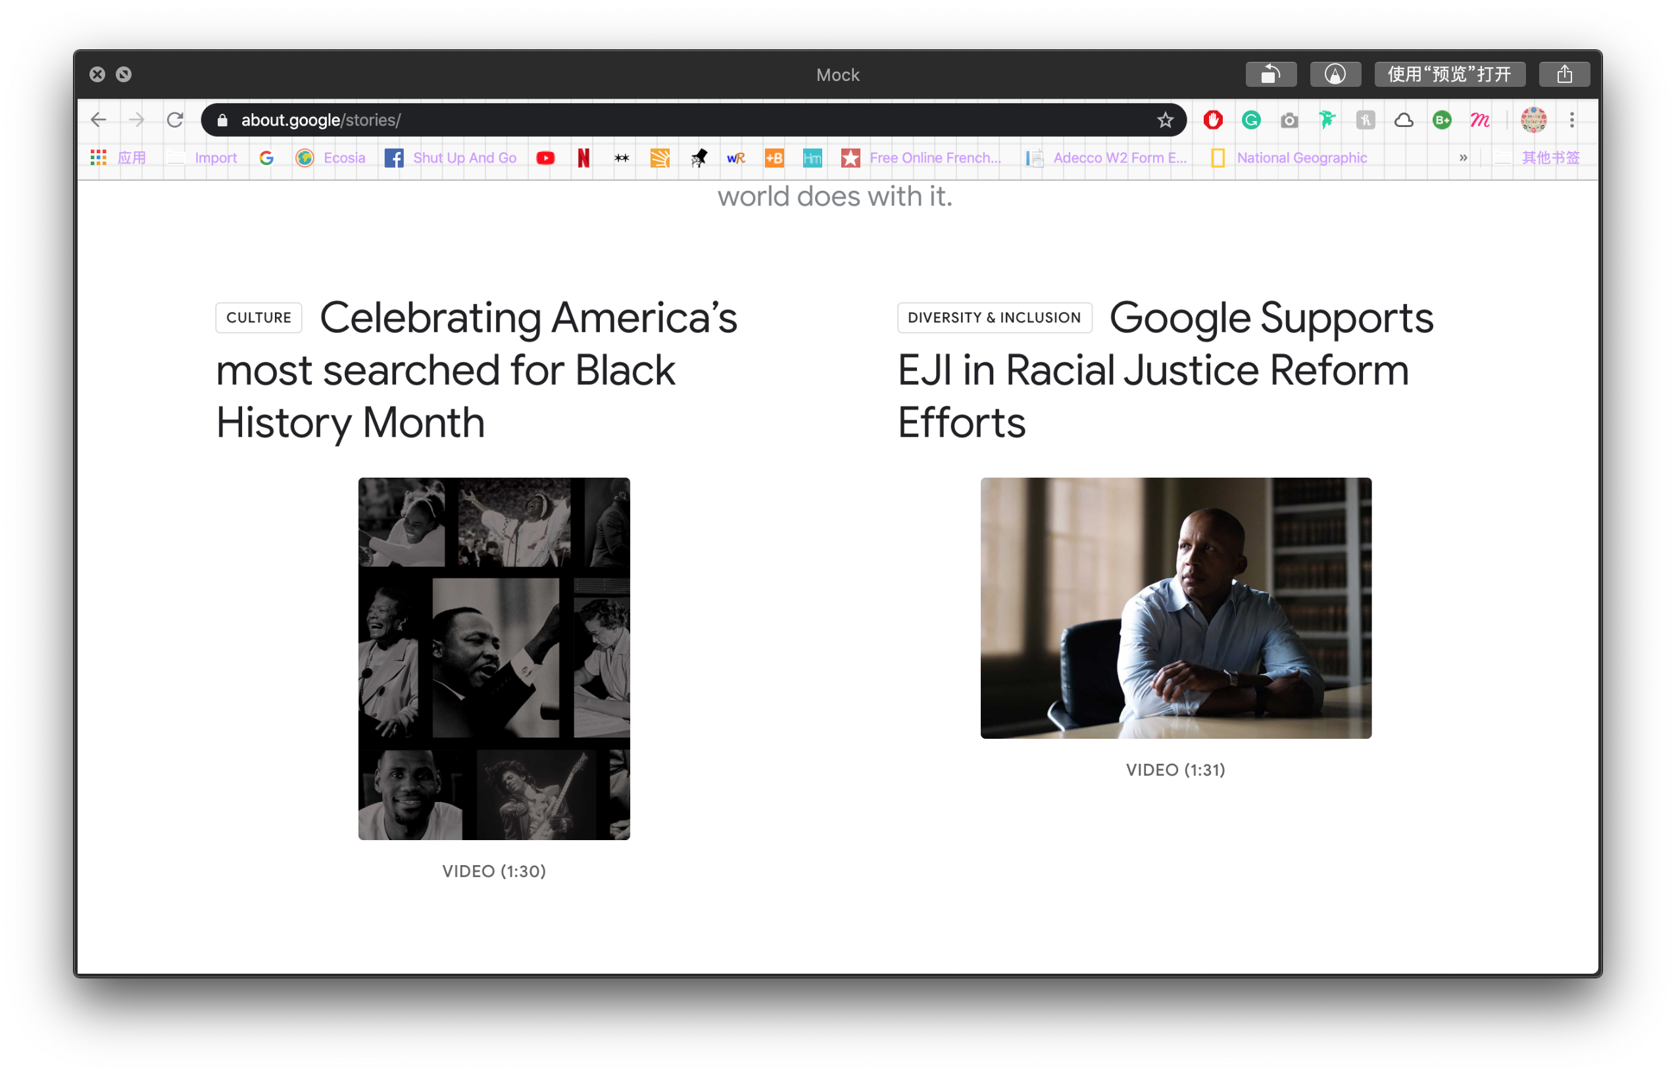Click the reload page icon
The image size is (1676, 1075).
click(174, 120)
